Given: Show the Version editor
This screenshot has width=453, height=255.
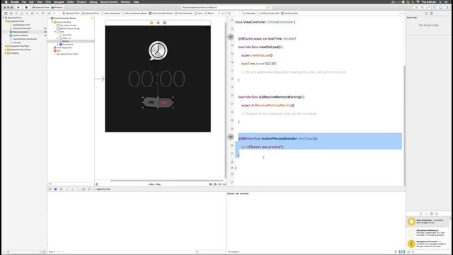Looking at the screenshot, I should 428,7.
